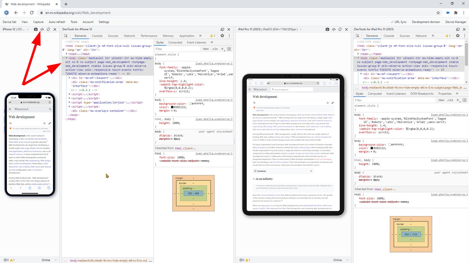This screenshot has height=263, width=469.
Task: Click the warning badge in iPhone 12 DevTools tab bar
Action: tap(213, 36)
